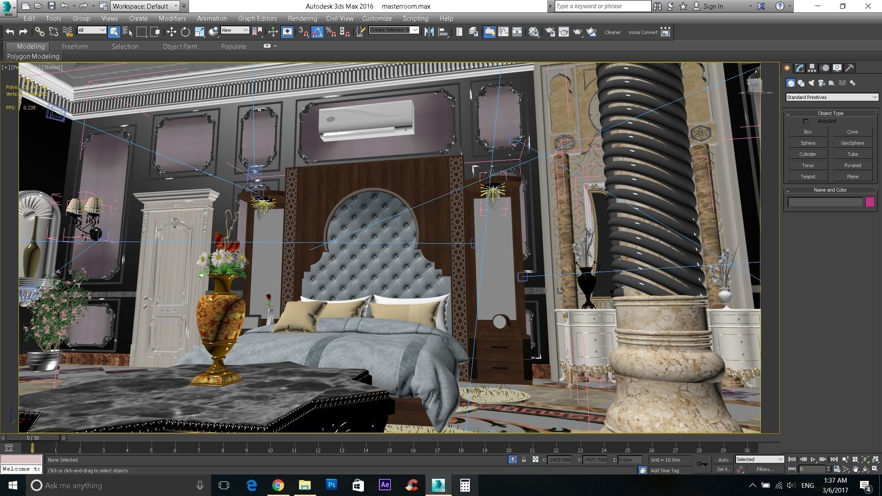Select the Rectangular Selection Region tool
This screenshot has width=882, height=496.
click(x=142, y=32)
